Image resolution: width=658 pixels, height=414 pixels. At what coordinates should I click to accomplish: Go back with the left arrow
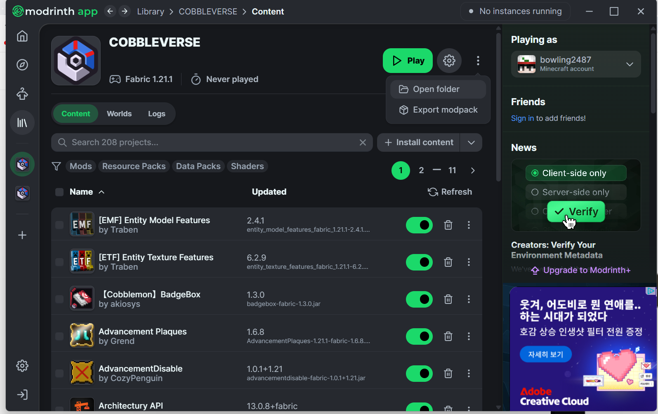click(x=110, y=11)
